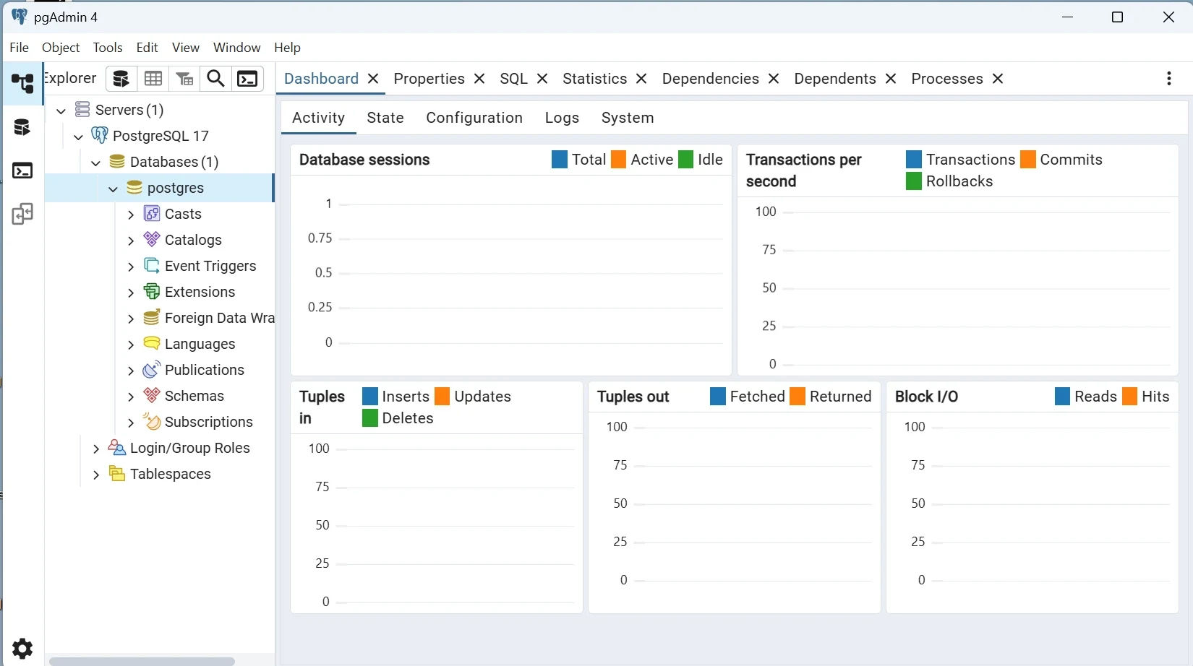The image size is (1193, 666).
Task: Click the Schemas node icon
Action: 152,396
